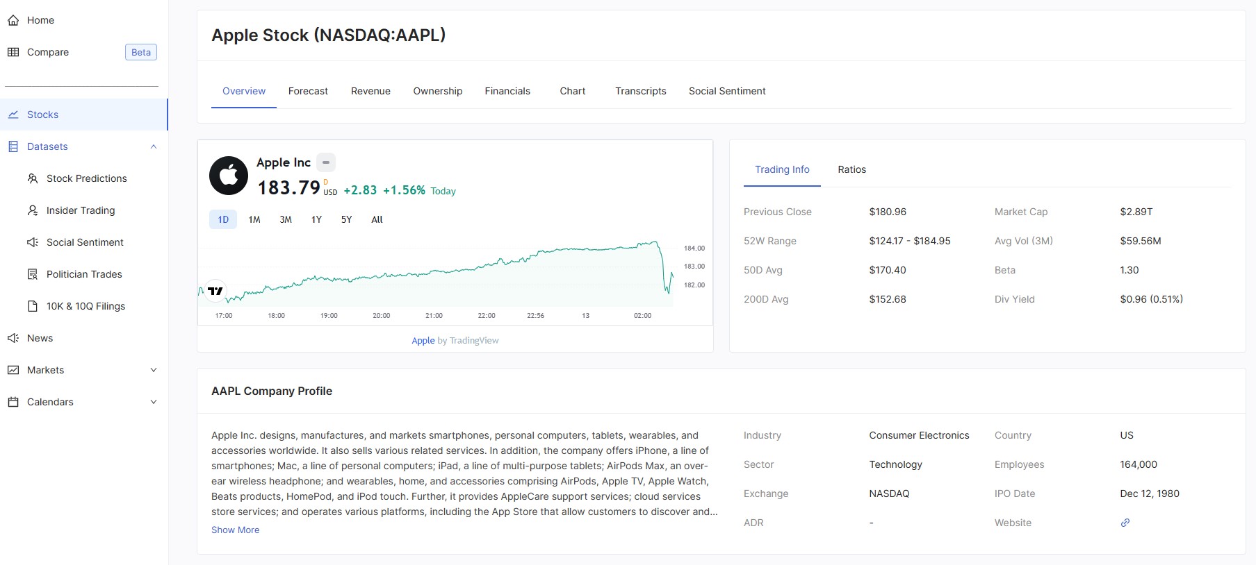Switch to the Ratios tab

tap(852, 169)
